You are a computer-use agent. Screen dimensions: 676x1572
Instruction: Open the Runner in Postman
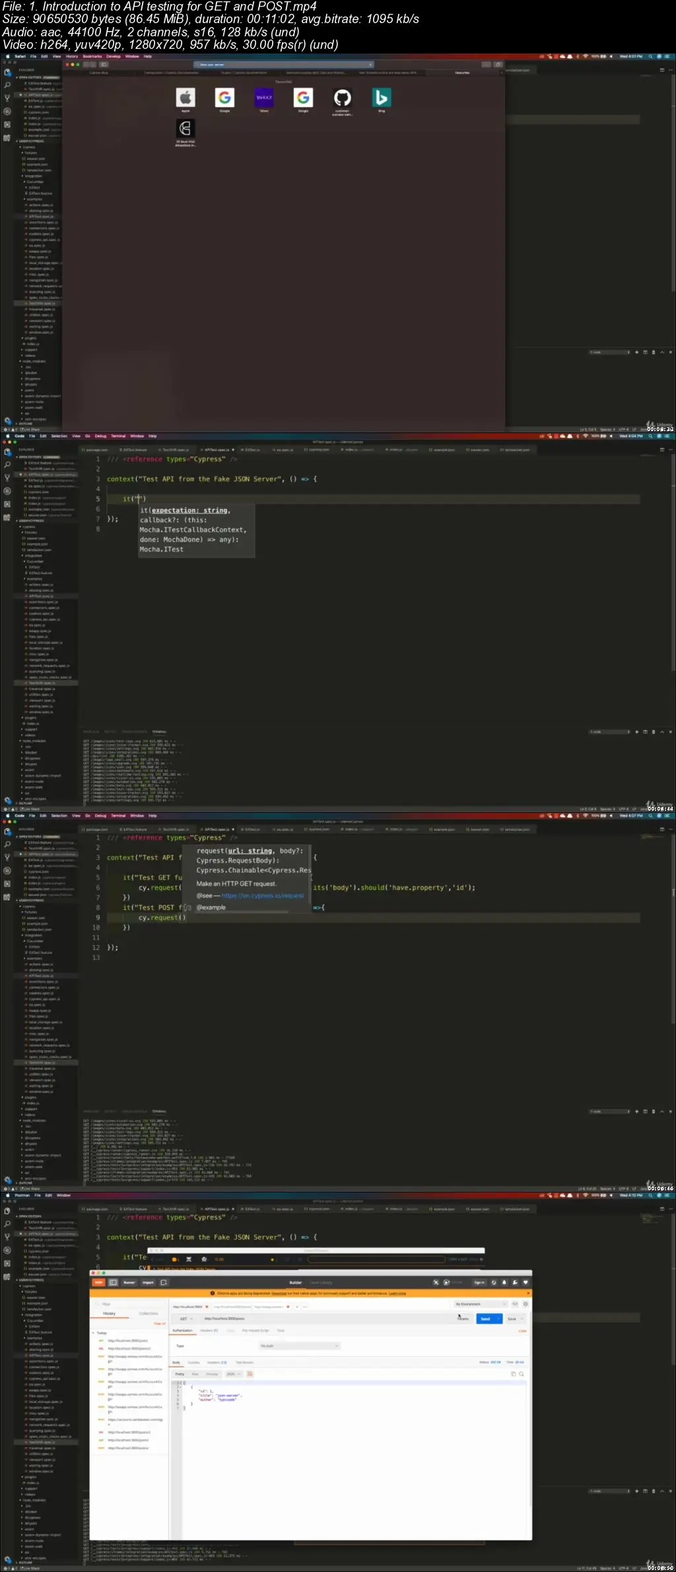(129, 1282)
